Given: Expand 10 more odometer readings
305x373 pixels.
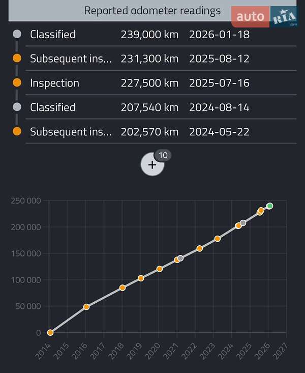Looking at the screenshot, I should (152, 164).
